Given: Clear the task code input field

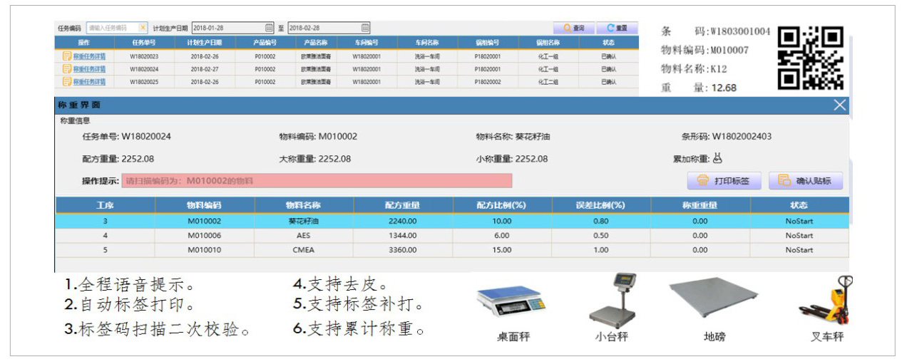Looking at the screenshot, I should point(143,28).
